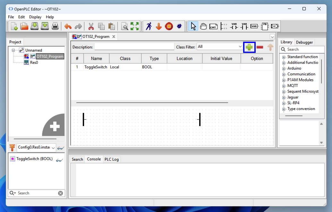The image size is (332, 212).
Task: Cut selection with the scissors icon
Action: pyautogui.click(x=91, y=26)
